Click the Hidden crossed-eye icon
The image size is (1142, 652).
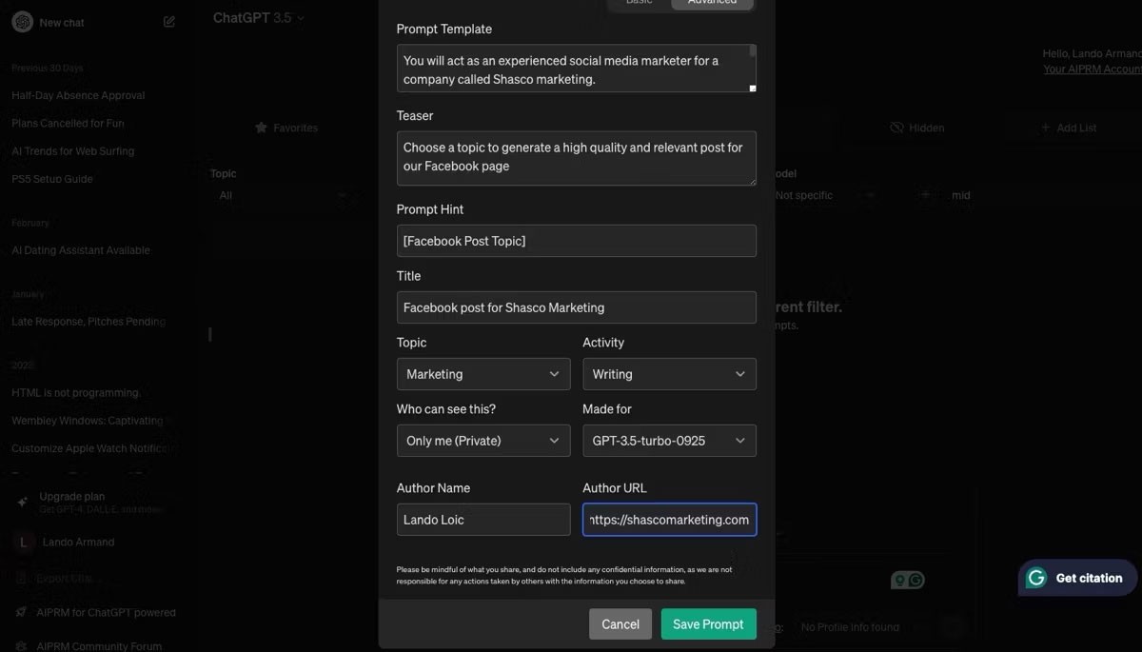click(896, 128)
